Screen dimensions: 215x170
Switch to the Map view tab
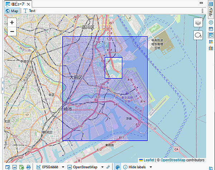click(12, 11)
